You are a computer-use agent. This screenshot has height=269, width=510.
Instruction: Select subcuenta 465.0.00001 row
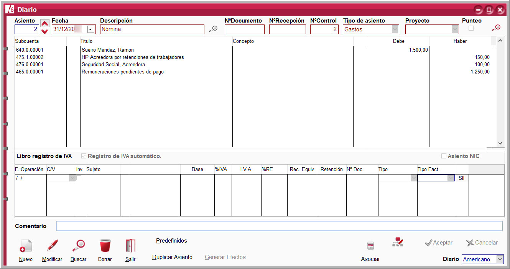[x=30, y=72]
